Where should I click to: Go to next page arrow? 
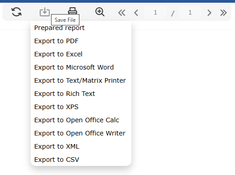click(x=209, y=13)
